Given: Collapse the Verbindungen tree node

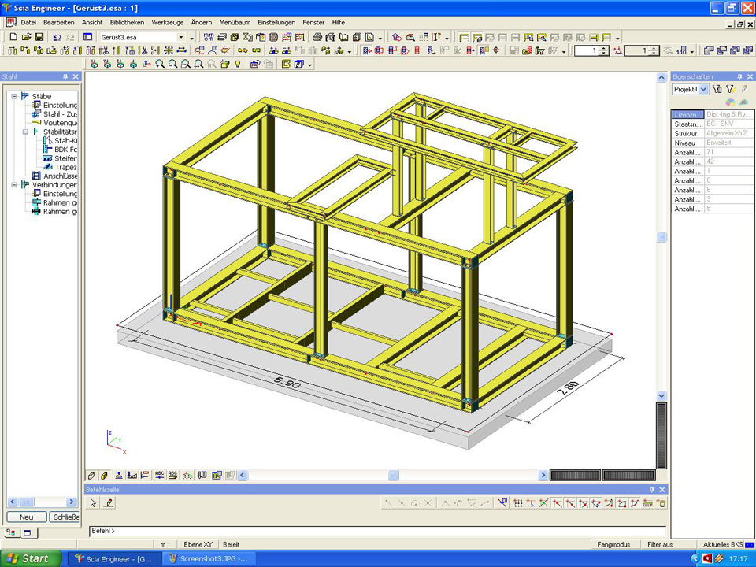Looking at the screenshot, I should (14, 185).
